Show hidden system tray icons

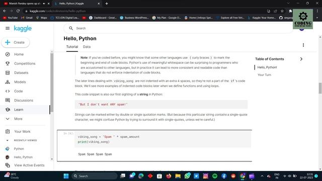click(x=262, y=176)
